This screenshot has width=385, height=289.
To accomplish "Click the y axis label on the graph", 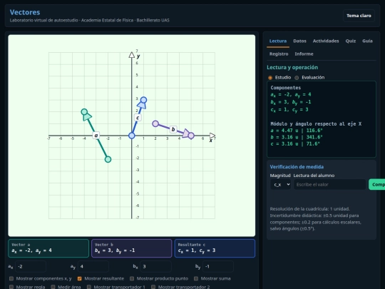I will click(x=138, y=56).
